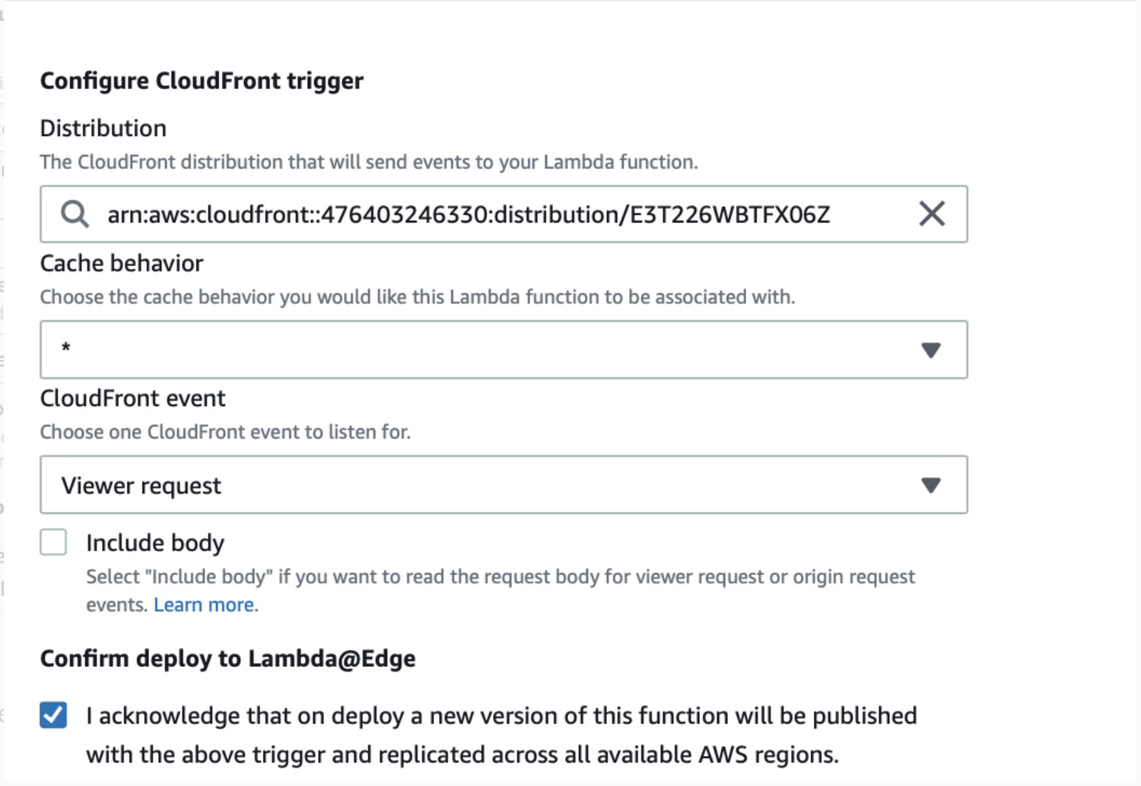Click the "Include body" label text
This screenshot has width=1141, height=786.
point(155,543)
